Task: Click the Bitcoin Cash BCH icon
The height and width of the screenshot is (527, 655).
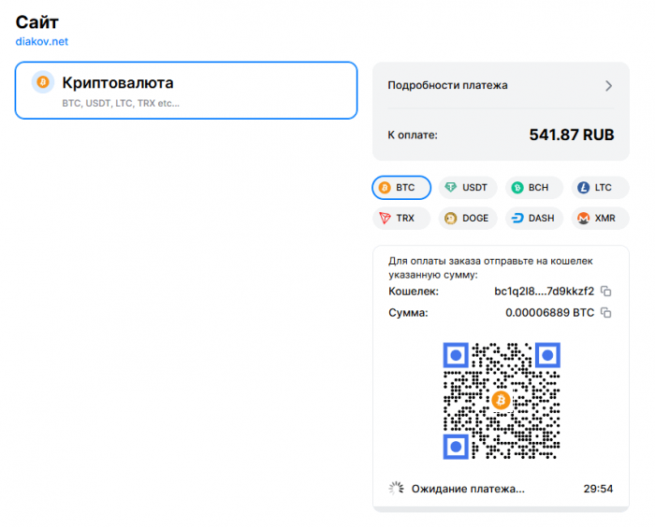Action: [x=517, y=188]
